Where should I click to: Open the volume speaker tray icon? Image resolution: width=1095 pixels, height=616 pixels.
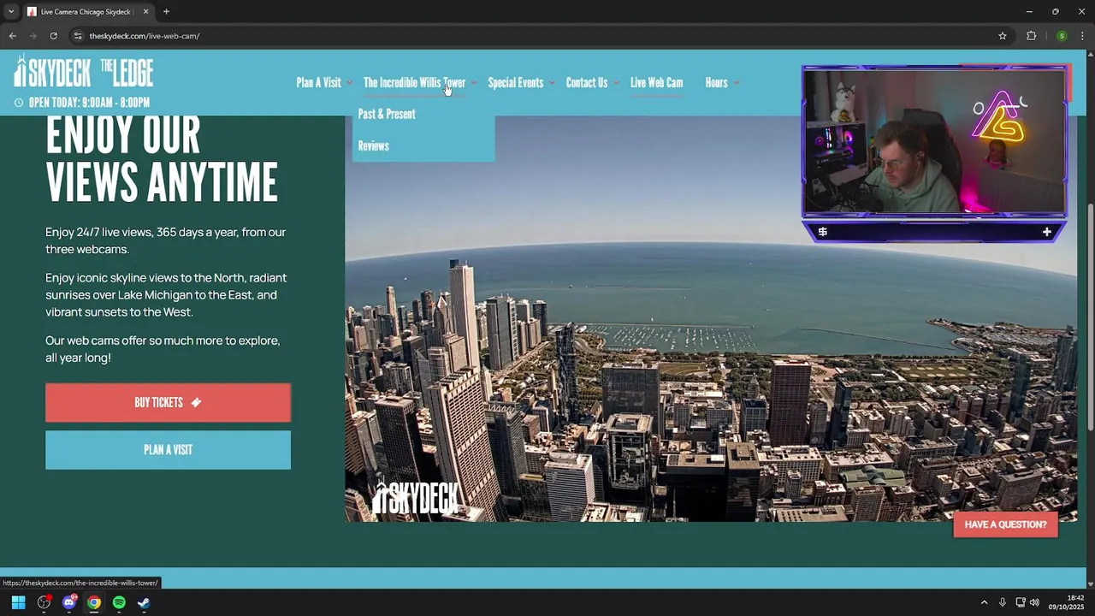(1034, 602)
